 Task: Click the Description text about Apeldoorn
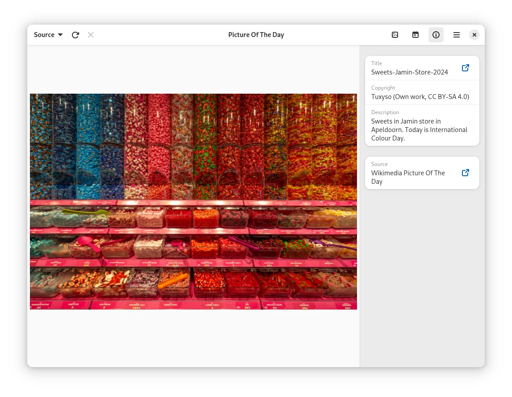coord(419,130)
